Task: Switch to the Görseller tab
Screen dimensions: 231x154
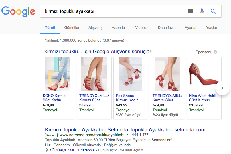Action: (72, 28)
